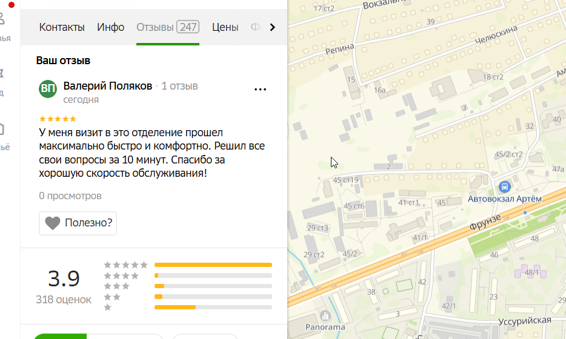566x339 pixels.
Task: Open Автовокзал Артём map label
Action: pos(505,199)
